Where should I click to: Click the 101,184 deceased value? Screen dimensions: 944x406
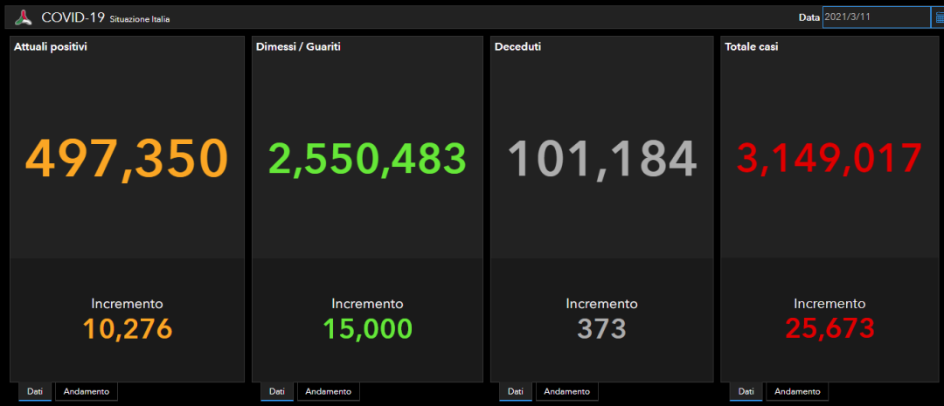602,160
